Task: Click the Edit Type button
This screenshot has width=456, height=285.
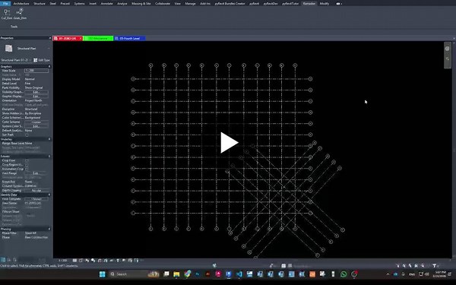Action: [42, 60]
